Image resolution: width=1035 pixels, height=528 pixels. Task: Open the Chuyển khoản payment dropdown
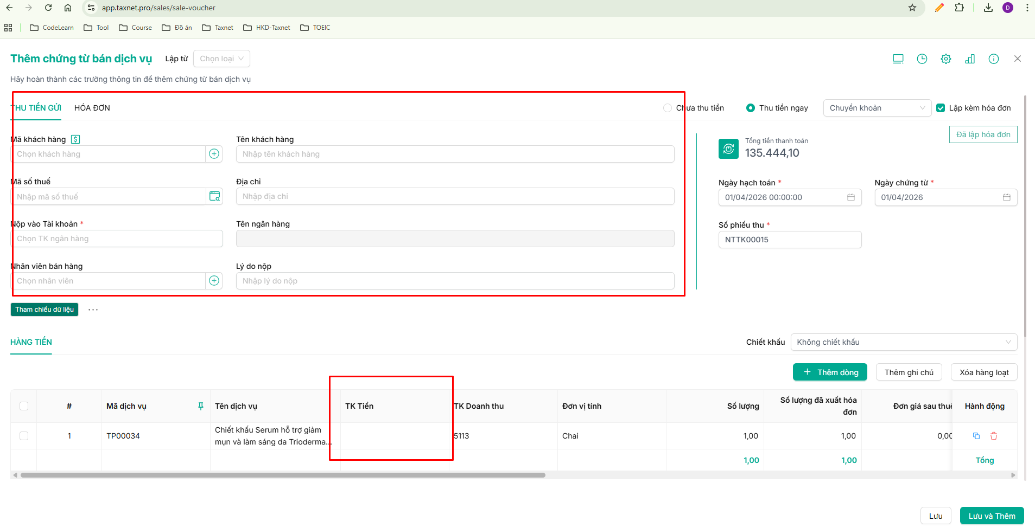click(877, 108)
